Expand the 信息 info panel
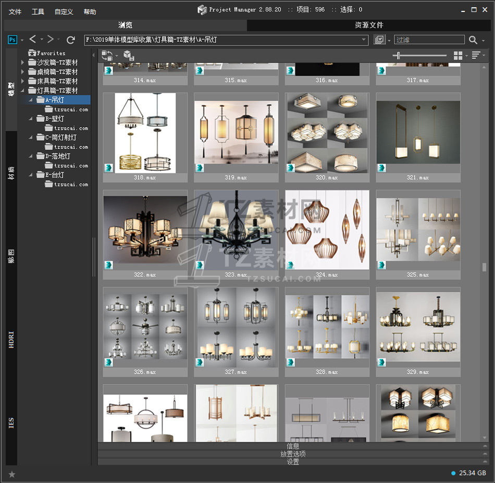 [293, 446]
